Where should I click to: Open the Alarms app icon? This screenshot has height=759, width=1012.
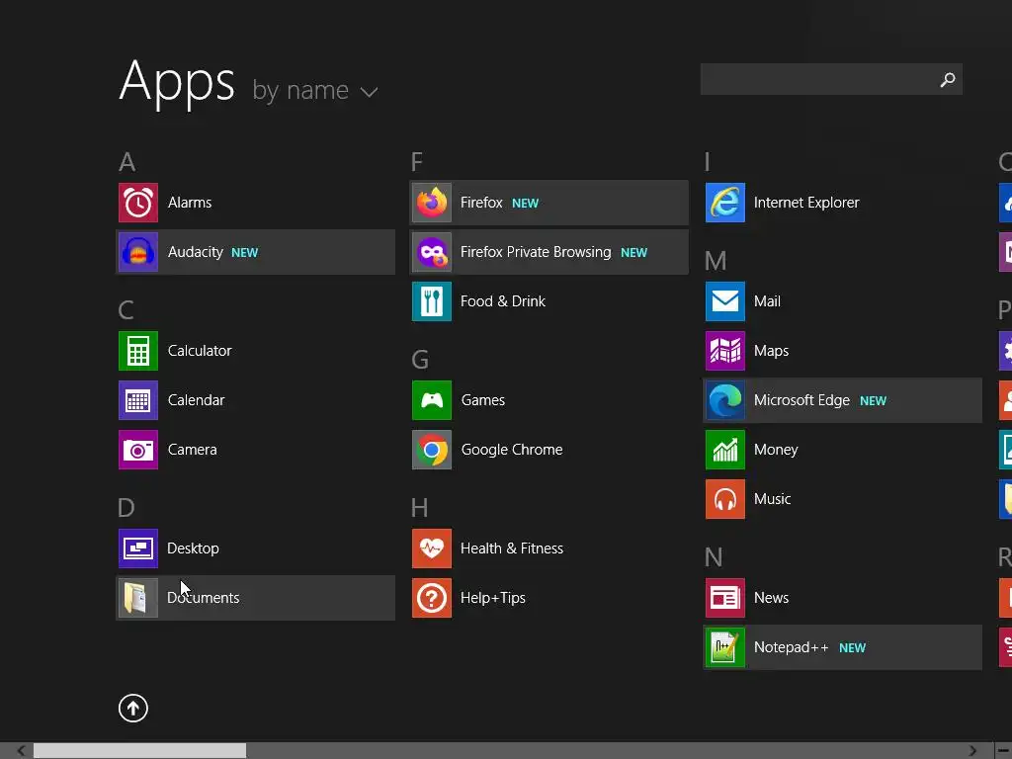point(138,203)
